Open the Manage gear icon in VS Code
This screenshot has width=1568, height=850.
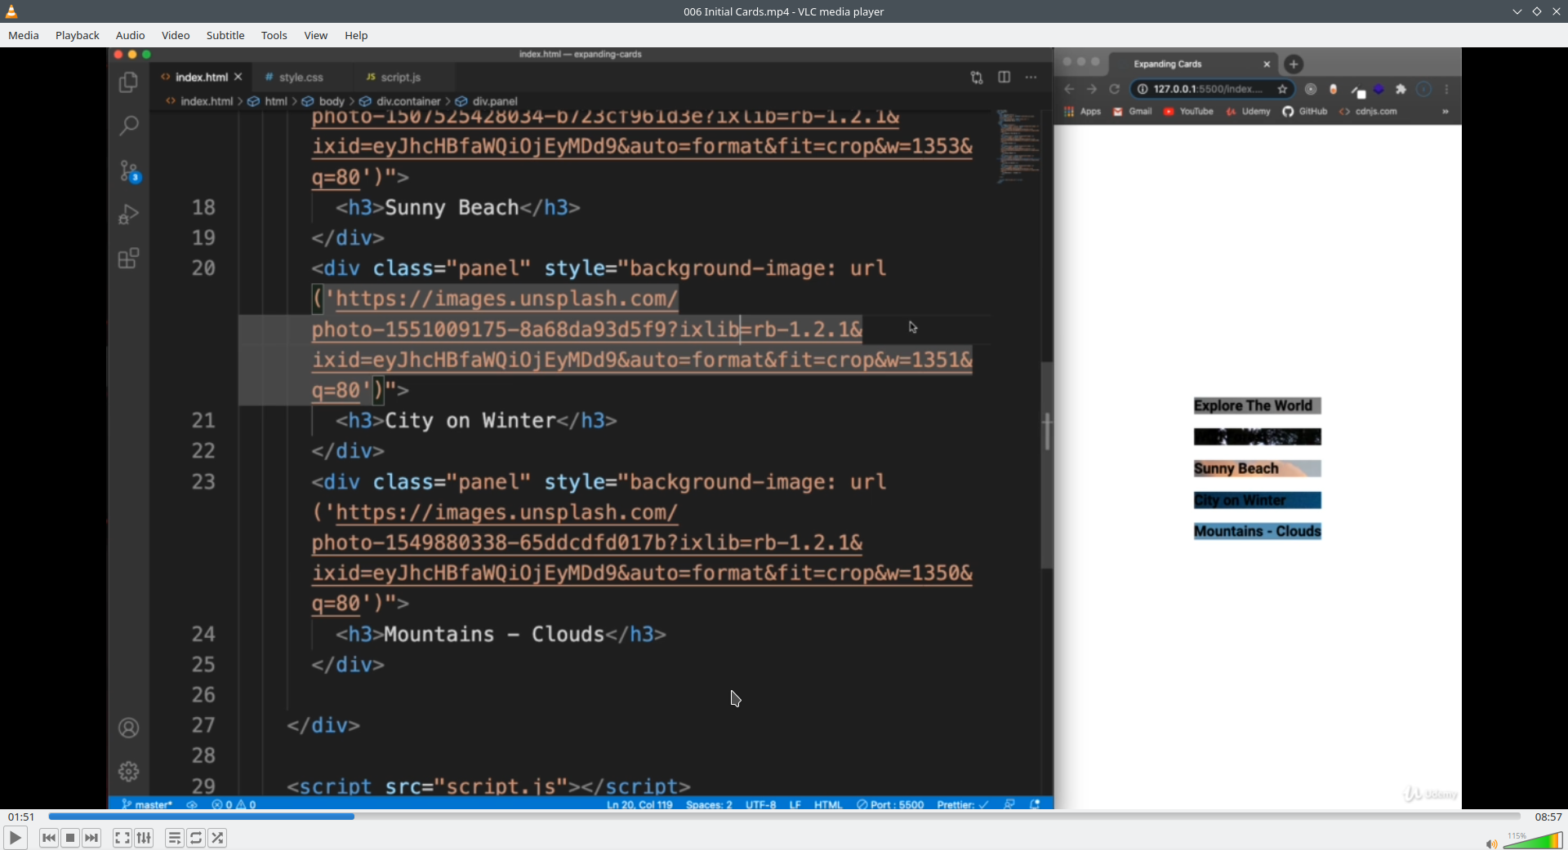[x=128, y=771]
